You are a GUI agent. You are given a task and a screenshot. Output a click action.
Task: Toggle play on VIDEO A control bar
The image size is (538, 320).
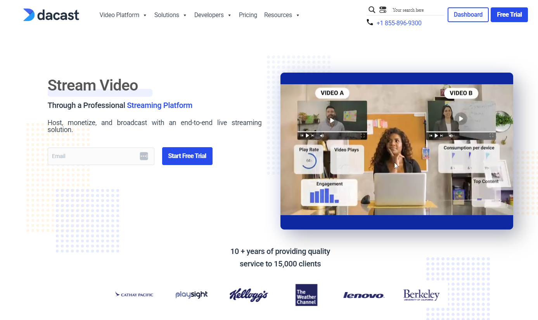(307, 136)
